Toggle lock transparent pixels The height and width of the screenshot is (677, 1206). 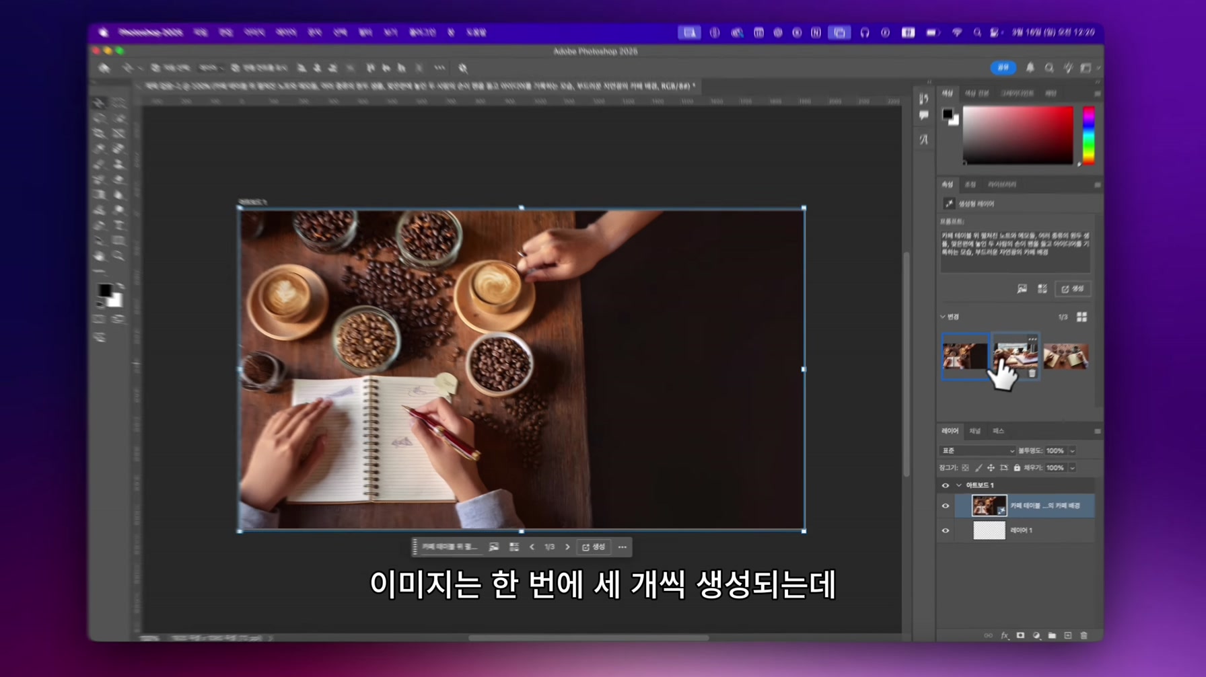(965, 468)
